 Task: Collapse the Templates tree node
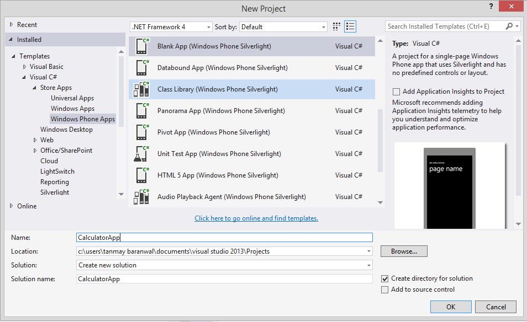pyautogui.click(x=13, y=56)
